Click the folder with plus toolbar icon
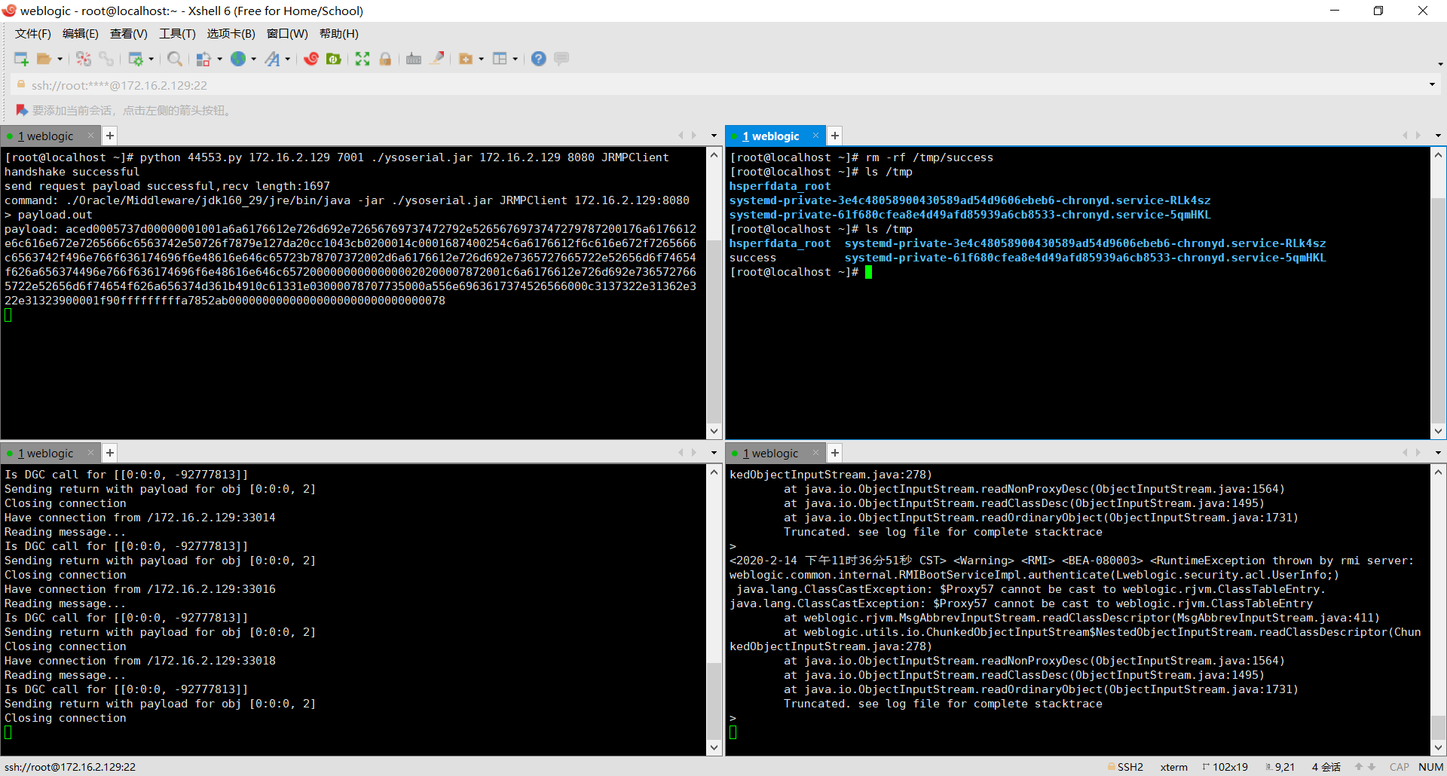 [466, 59]
